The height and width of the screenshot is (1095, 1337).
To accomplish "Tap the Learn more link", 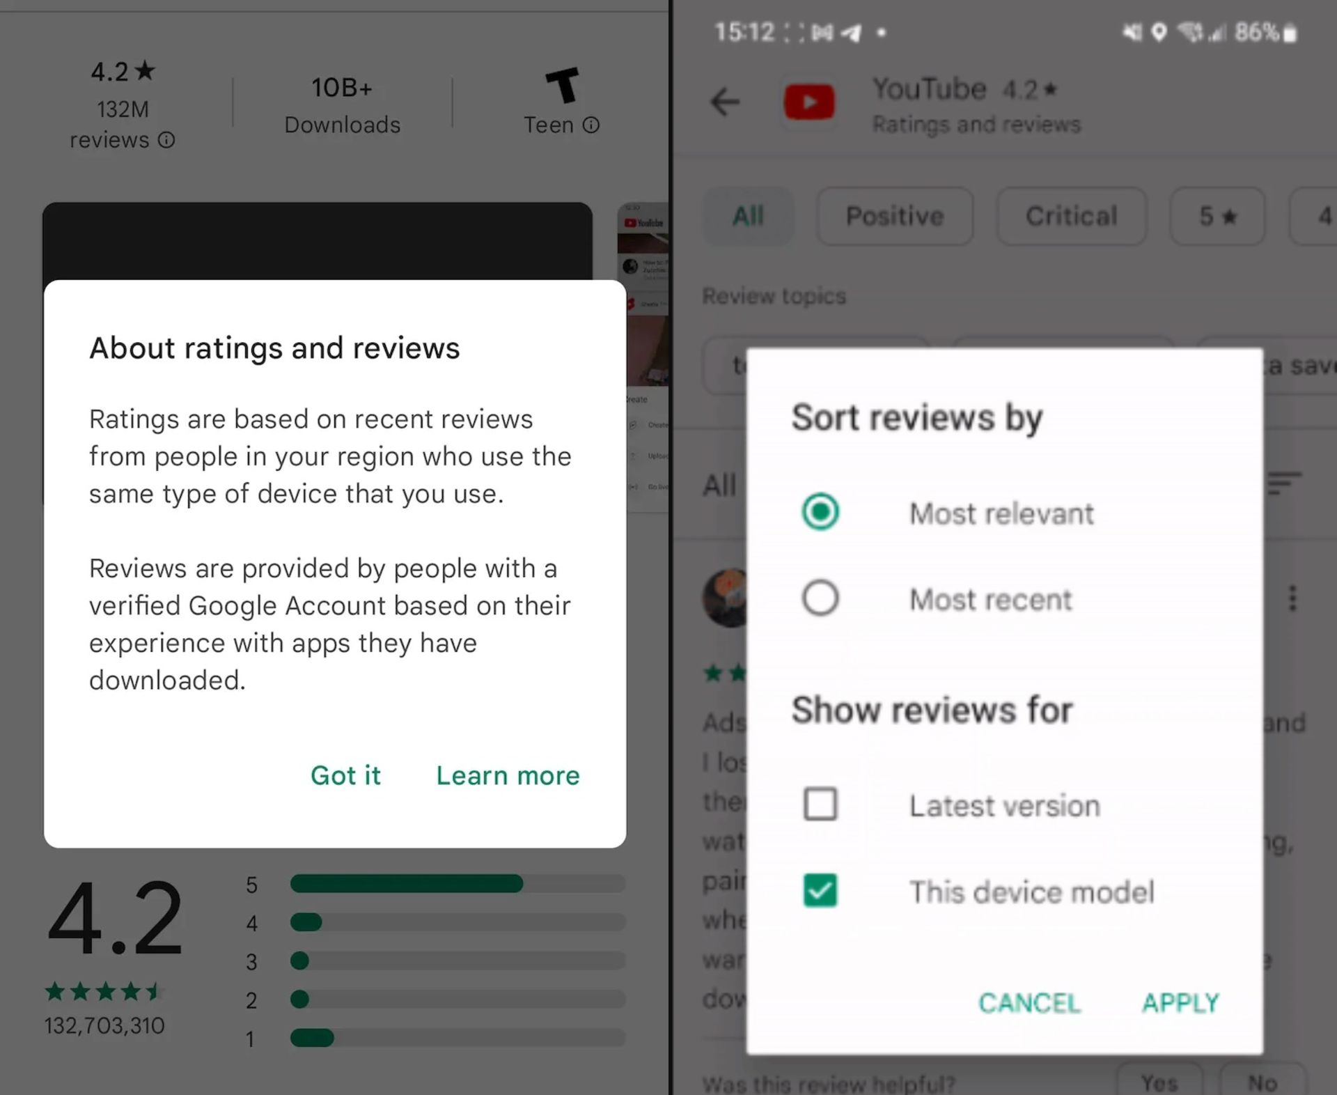I will tap(508, 775).
